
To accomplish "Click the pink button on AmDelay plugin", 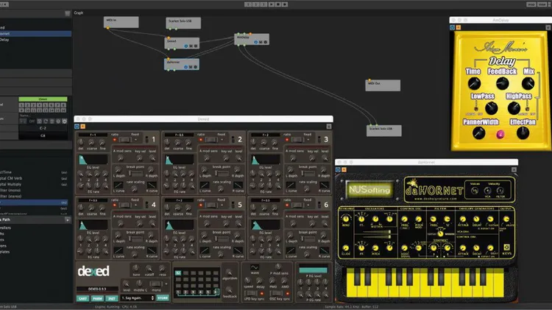I will (x=500, y=134).
